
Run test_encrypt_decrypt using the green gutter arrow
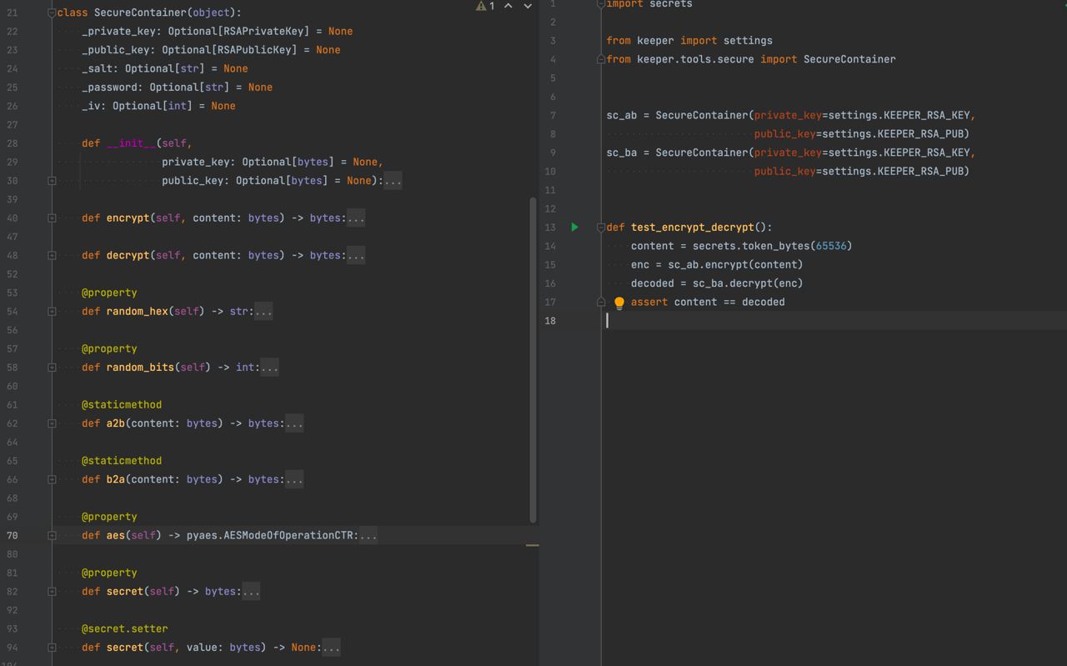pos(574,227)
